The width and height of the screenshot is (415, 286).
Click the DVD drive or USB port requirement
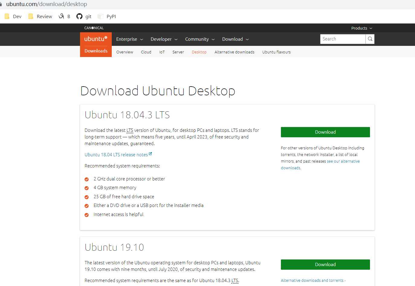[x=149, y=205]
